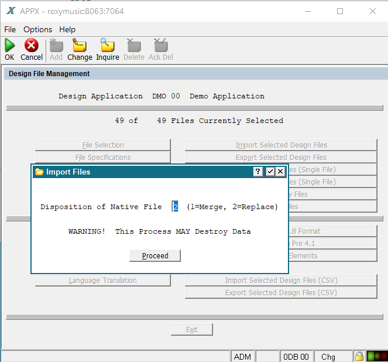Image resolution: width=388 pixels, height=362 pixels.
Task: Click the Delete toolbar icon
Action: pos(134,45)
